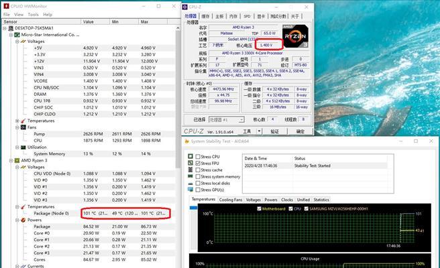440x268 pixels.
Task: Toggle the CPU graph checkbox in AIDA64
Action: click(290, 208)
